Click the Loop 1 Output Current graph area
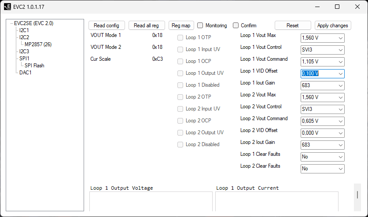 277,201
